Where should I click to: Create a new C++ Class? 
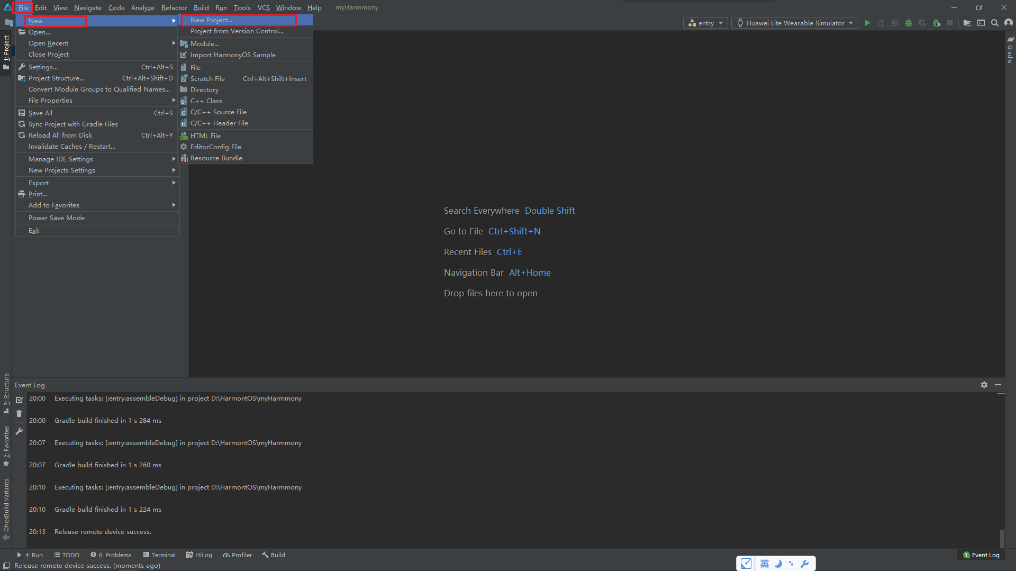point(246,101)
